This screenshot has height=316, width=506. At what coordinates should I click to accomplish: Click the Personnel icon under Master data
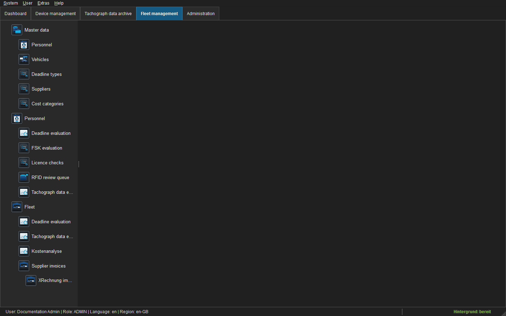click(24, 45)
